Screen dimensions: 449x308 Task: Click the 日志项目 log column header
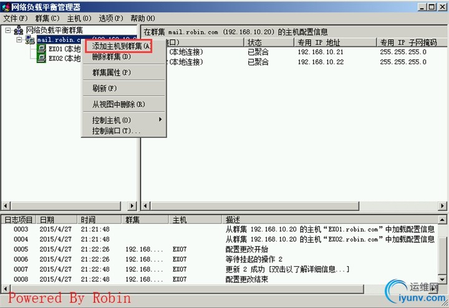click(18, 219)
